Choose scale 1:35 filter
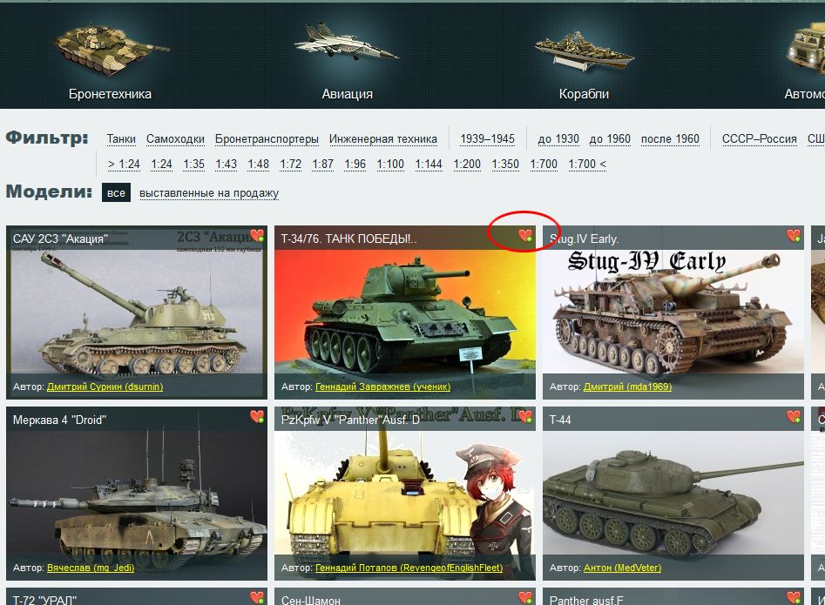 pyautogui.click(x=194, y=165)
